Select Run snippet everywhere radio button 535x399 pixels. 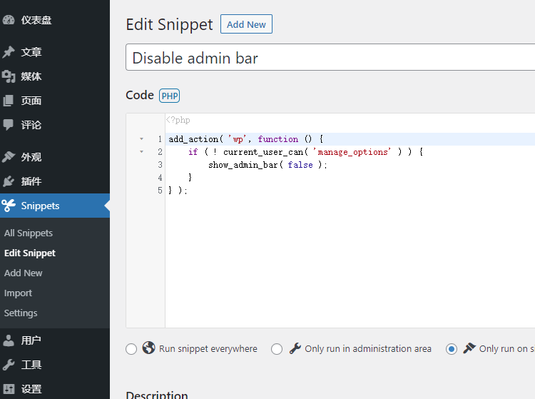pos(131,349)
